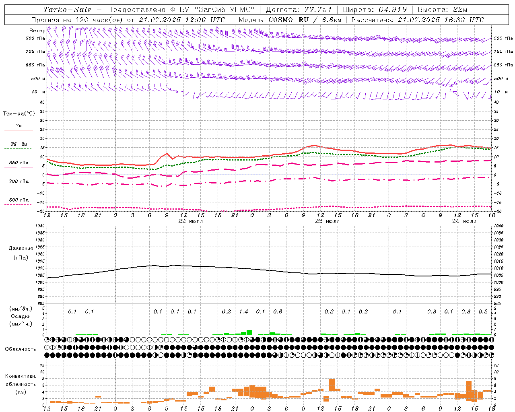Click the Рассчитано: 21.07.2025 16:39 UTC timestamp
Viewport: 515px width, 412px height.
418,20
